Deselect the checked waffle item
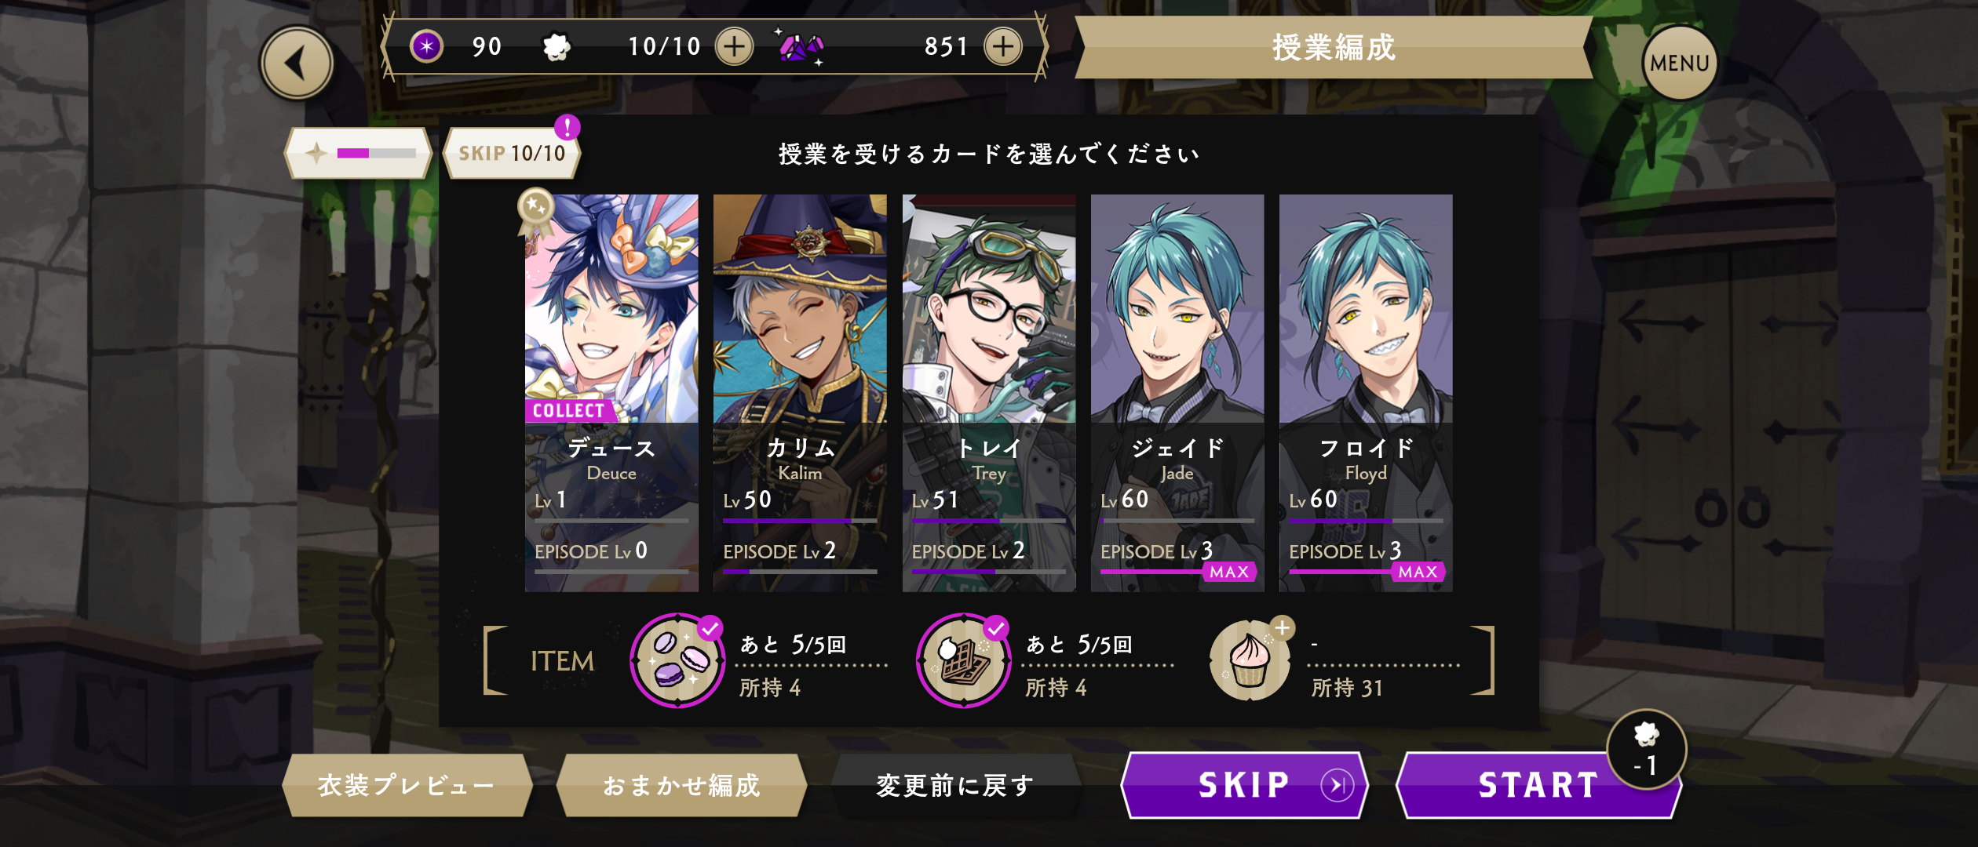The width and height of the screenshot is (1978, 847). click(964, 661)
